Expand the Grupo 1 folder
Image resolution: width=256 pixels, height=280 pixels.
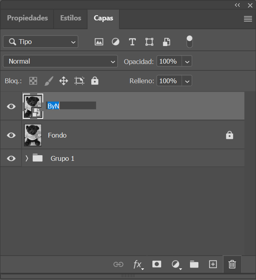click(27, 158)
